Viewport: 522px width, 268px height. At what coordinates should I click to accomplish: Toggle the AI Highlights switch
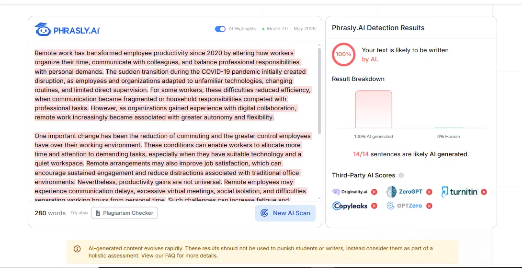[220, 29]
